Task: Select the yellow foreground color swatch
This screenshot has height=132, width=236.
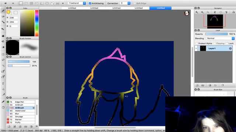Action: click(8, 12)
